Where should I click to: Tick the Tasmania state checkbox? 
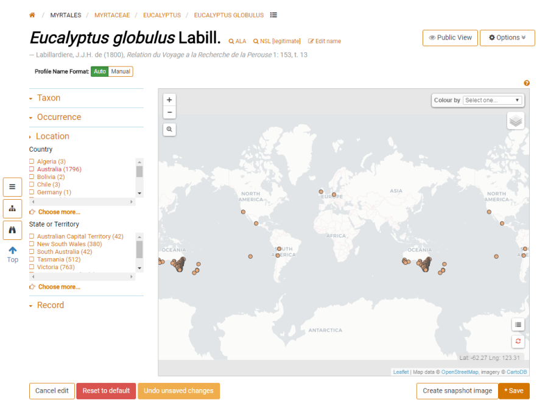click(32, 259)
